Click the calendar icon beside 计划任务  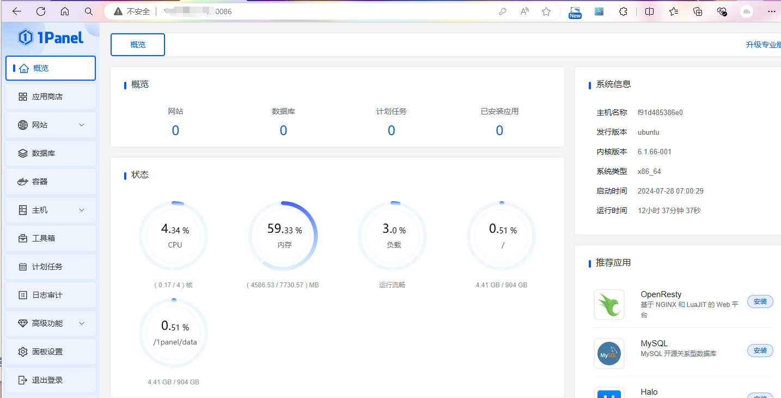(23, 267)
